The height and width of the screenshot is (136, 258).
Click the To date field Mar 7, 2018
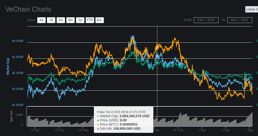(240, 20)
